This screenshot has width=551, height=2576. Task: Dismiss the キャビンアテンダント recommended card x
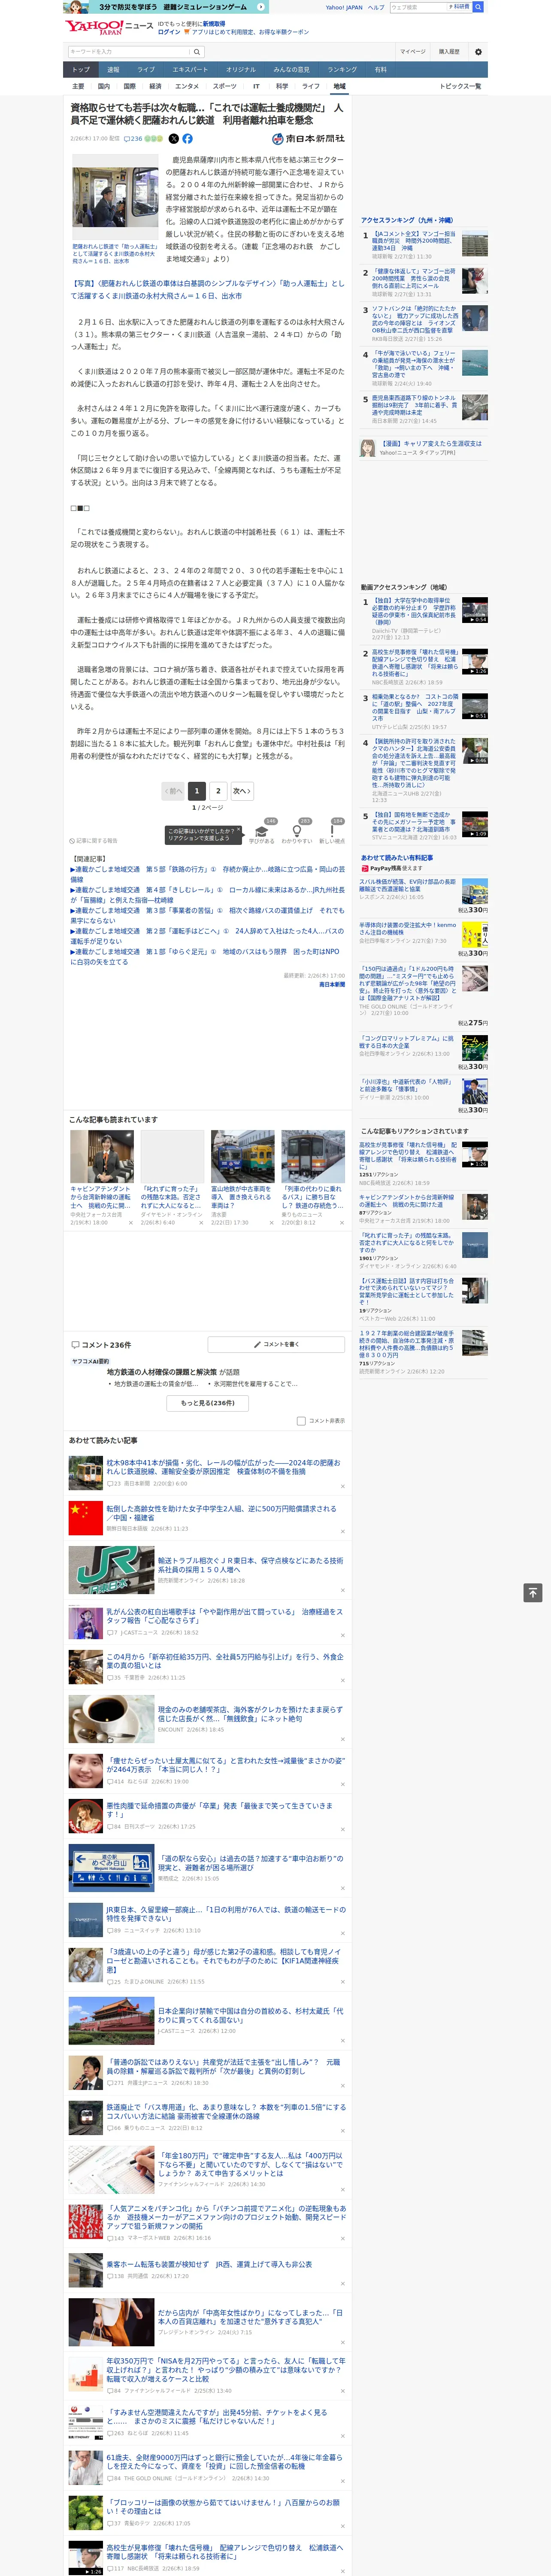click(x=130, y=1223)
